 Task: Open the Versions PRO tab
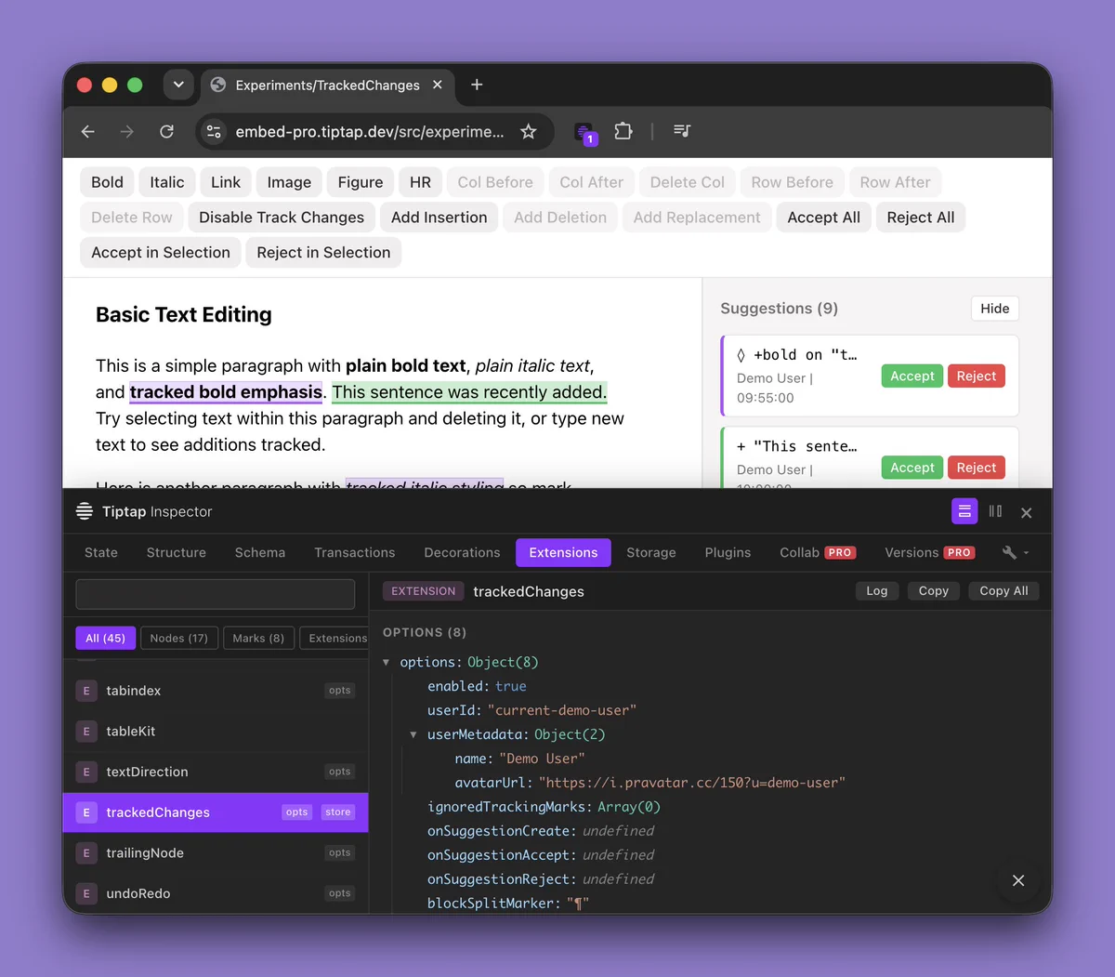tap(929, 552)
